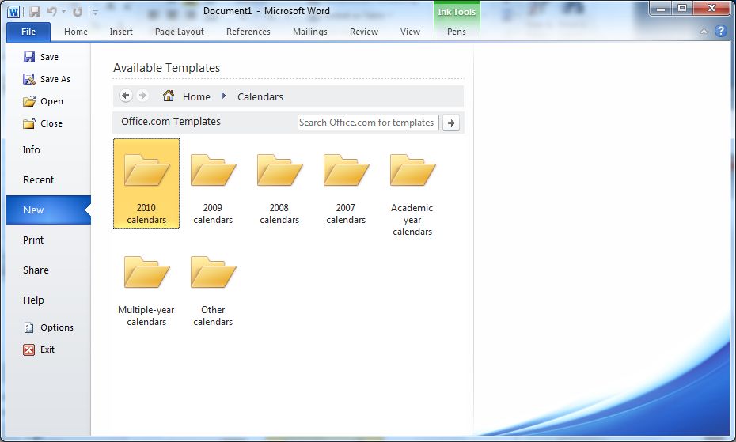Open the Mailings ribbon tab
The image size is (736, 442).
(309, 32)
